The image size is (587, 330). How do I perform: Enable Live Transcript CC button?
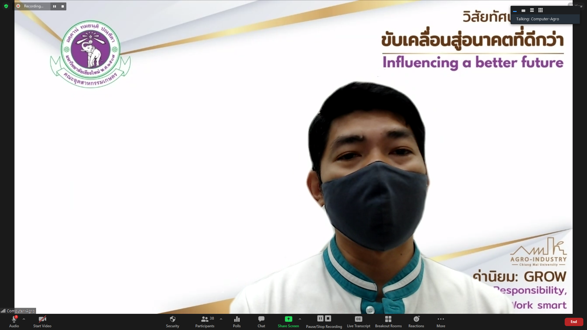[x=359, y=321]
